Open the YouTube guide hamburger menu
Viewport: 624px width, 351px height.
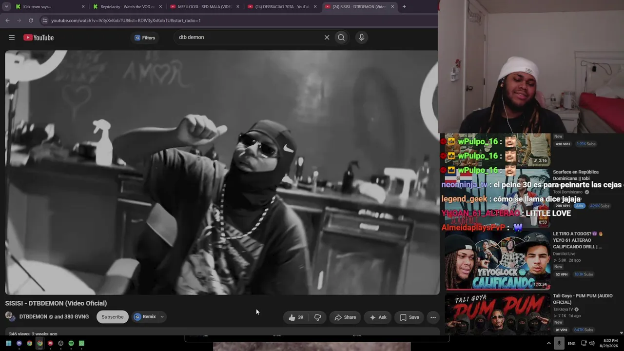12,38
